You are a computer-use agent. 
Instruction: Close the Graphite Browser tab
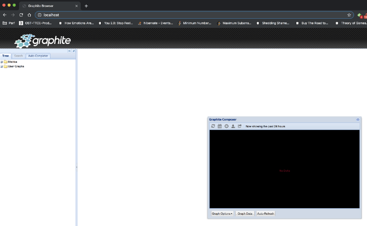pyautogui.click(x=76, y=6)
